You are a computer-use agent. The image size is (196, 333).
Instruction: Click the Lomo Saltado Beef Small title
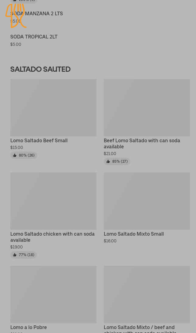click(x=39, y=141)
